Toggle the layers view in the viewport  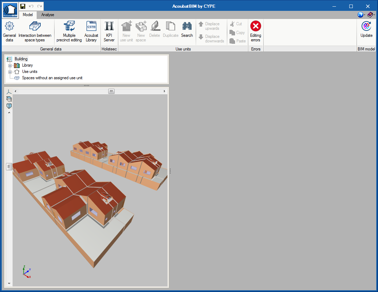9,99
